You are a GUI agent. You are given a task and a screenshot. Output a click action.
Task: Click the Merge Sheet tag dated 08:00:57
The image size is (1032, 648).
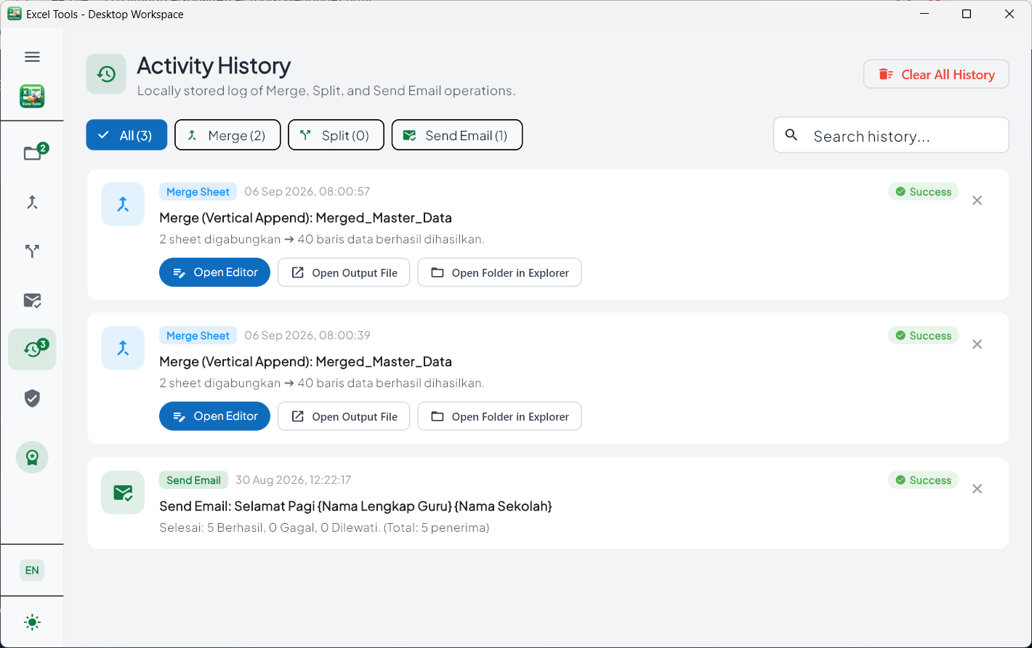click(198, 192)
